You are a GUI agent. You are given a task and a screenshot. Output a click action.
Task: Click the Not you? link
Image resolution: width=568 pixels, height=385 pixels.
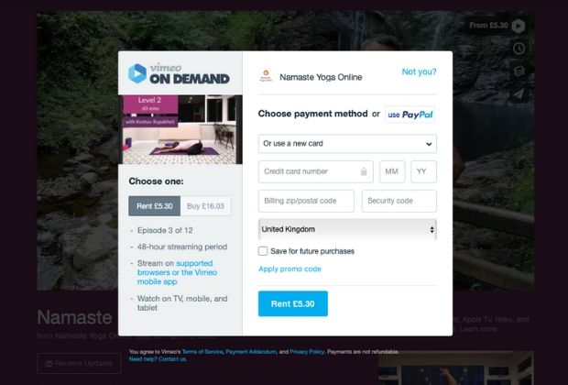419,71
